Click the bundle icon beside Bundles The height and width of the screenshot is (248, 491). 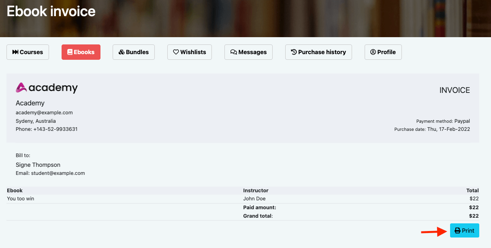[121, 52]
